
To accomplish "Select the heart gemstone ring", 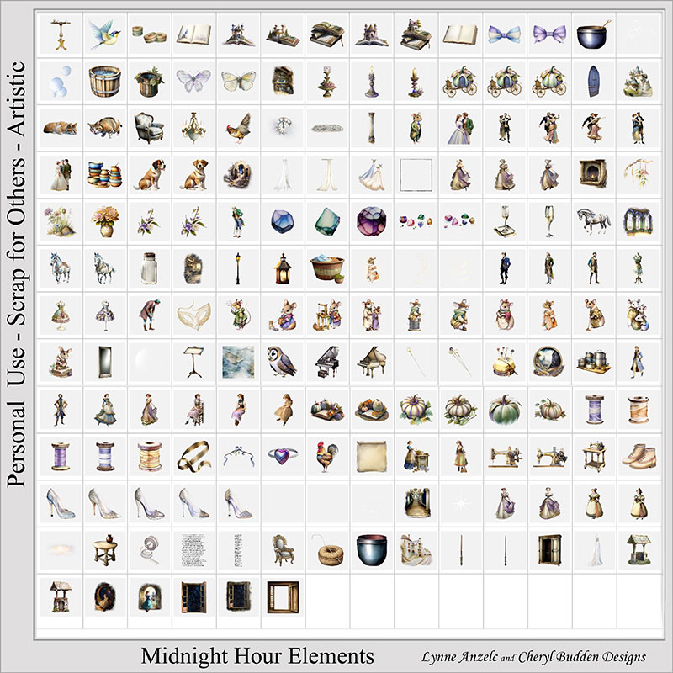I will pos(283,456).
